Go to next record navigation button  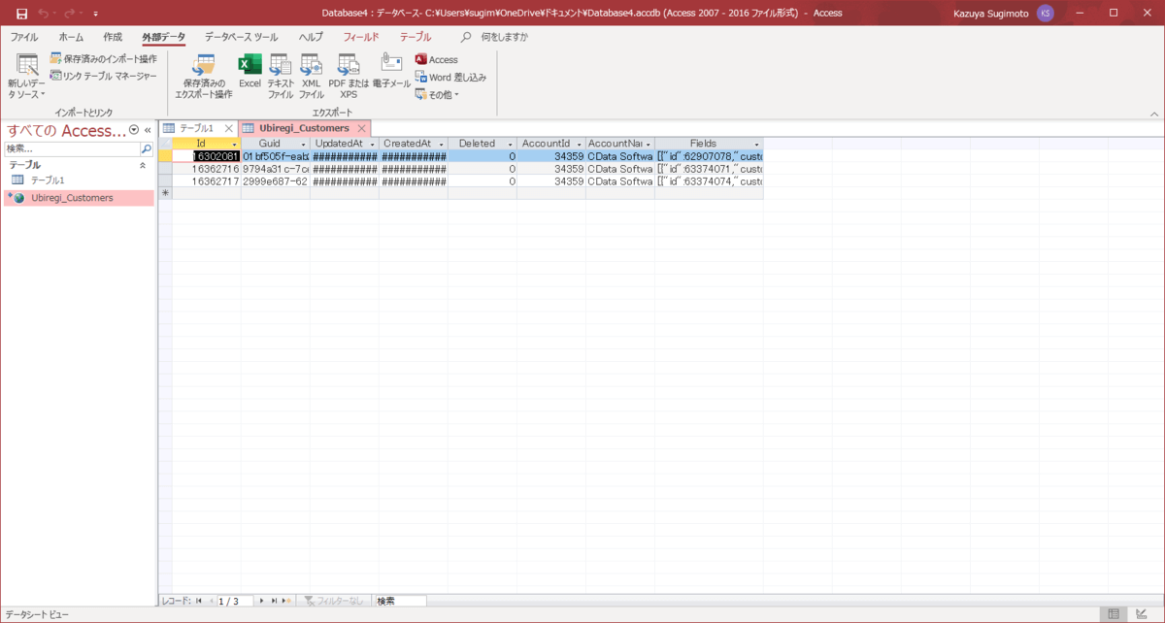tap(261, 601)
